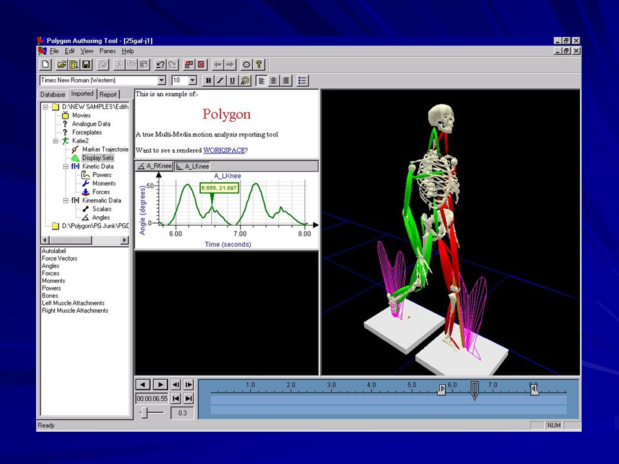The image size is (619, 464).
Task: Collapse the Kinetic Data node
Action: pos(66,166)
